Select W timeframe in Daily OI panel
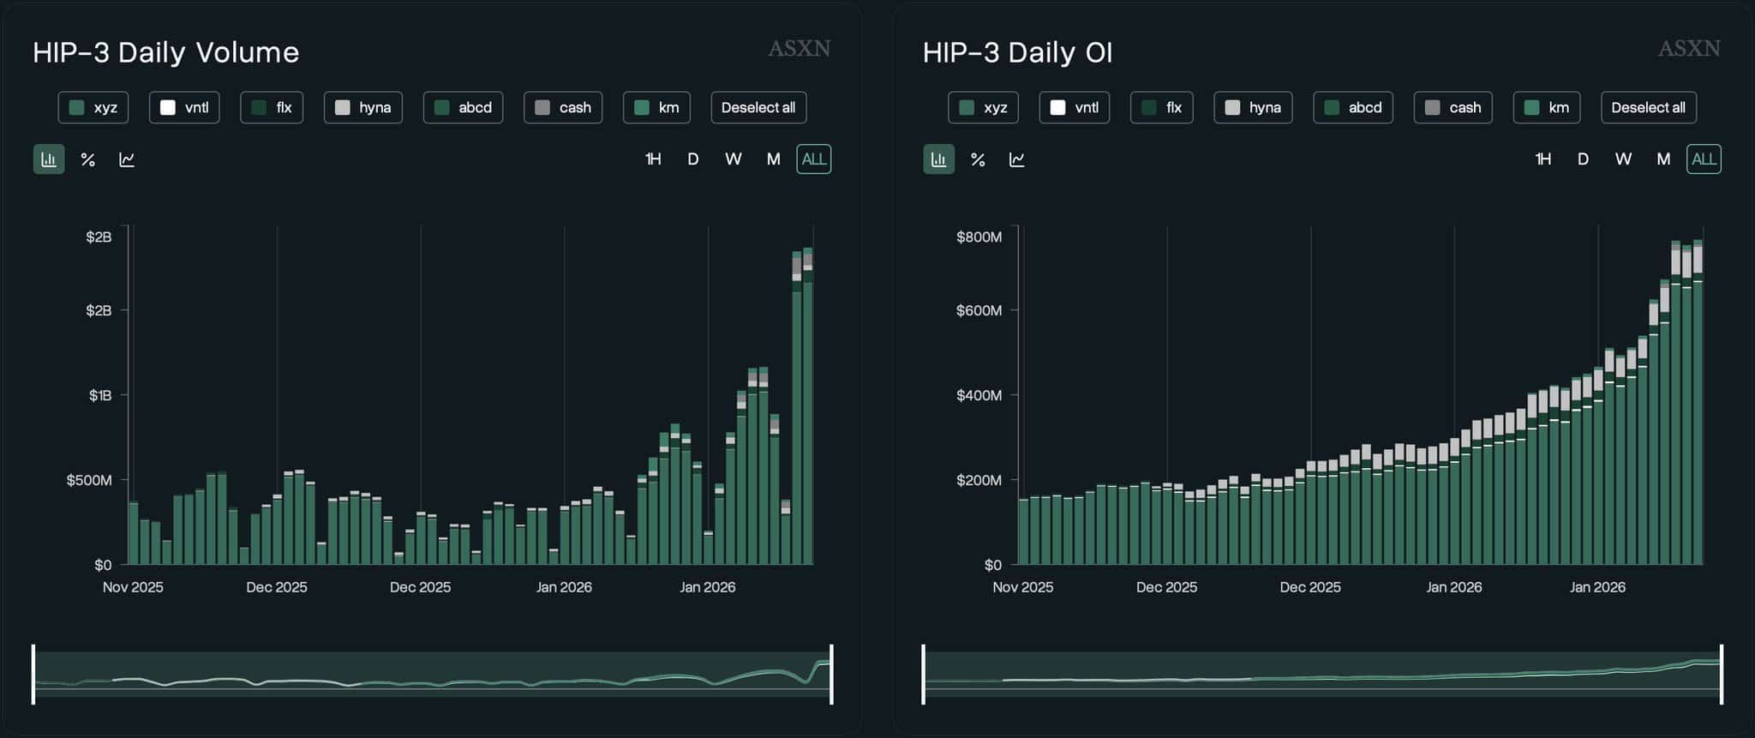The width and height of the screenshot is (1755, 738). tap(1623, 159)
